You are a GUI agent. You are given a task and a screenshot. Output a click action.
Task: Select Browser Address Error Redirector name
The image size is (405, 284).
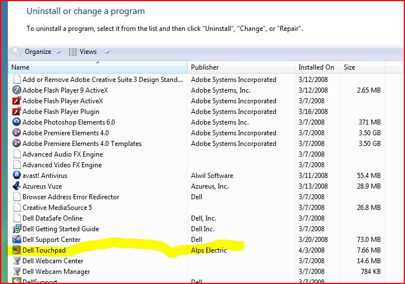click(71, 197)
